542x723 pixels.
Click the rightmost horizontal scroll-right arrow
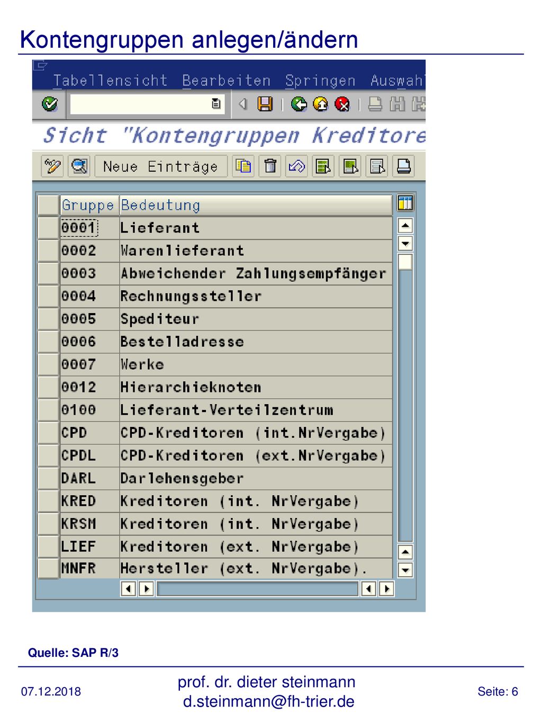point(386,588)
